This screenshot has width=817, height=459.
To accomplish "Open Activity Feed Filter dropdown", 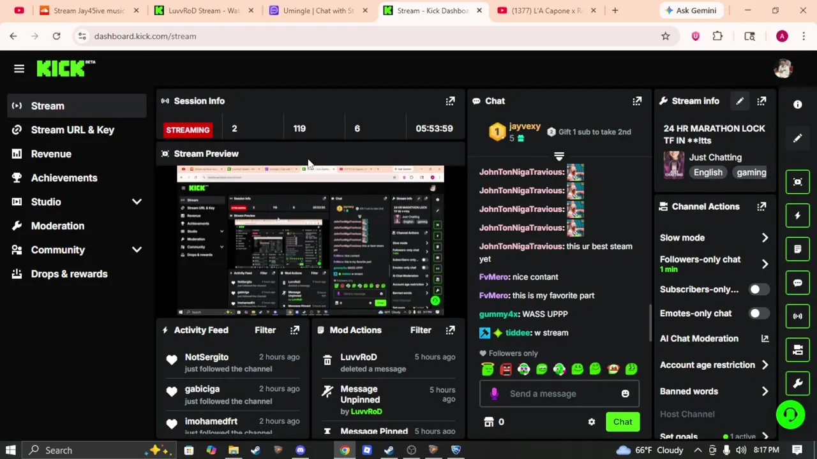I will [x=266, y=330].
